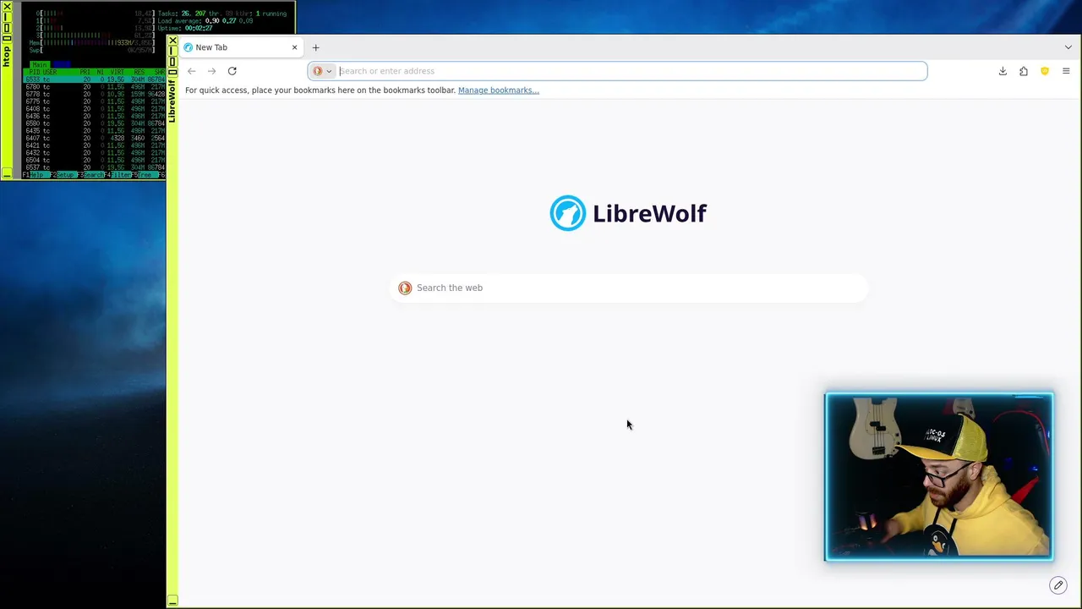Select htop process row with PID 6778
Screen dimensions: 1082x609
click(95, 95)
